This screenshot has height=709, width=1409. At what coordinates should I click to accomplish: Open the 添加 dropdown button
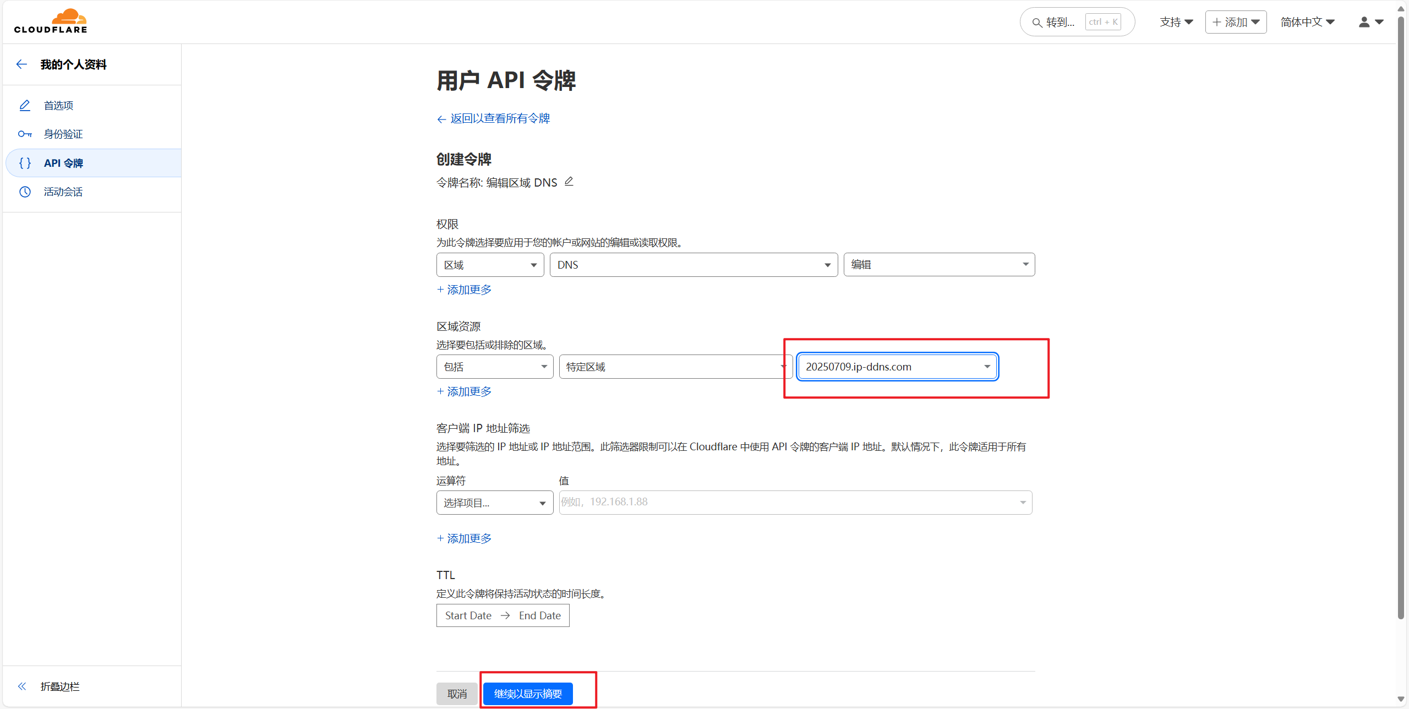(1236, 22)
